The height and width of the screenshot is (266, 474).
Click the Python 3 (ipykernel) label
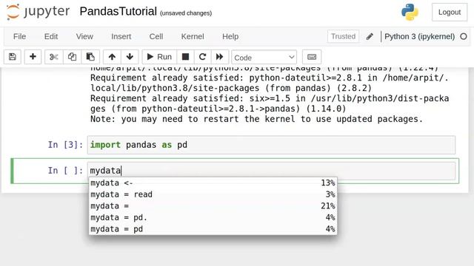(x=420, y=36)
